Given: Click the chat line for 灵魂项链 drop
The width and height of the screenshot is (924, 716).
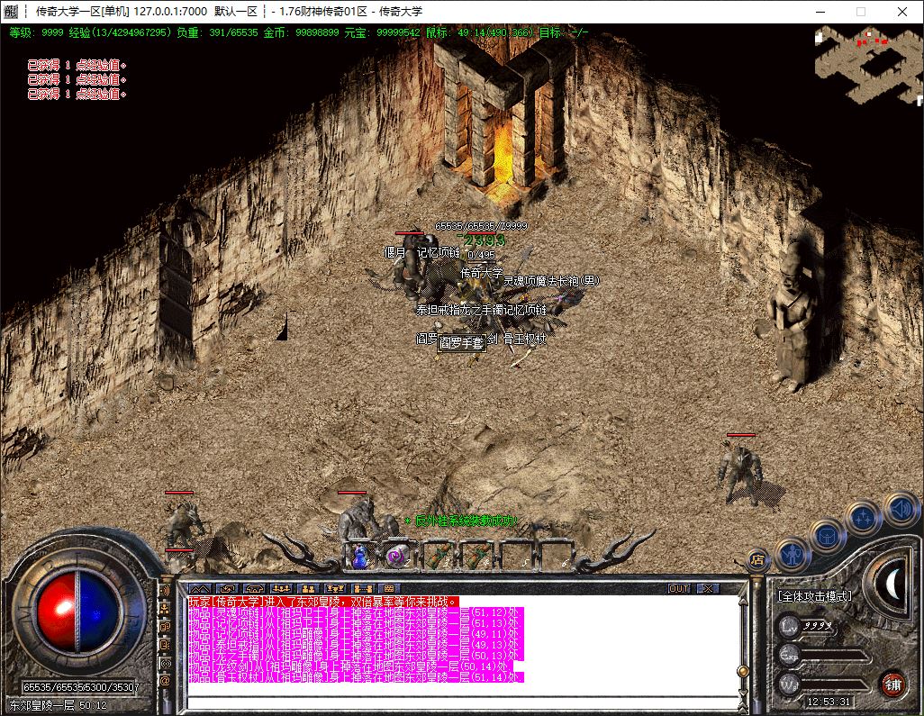Looking at the screenshot, I should click(354, 612).
